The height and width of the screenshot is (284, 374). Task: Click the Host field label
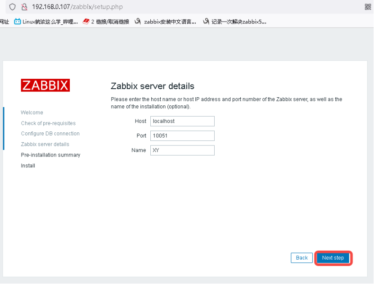click(x=140, y=121)
